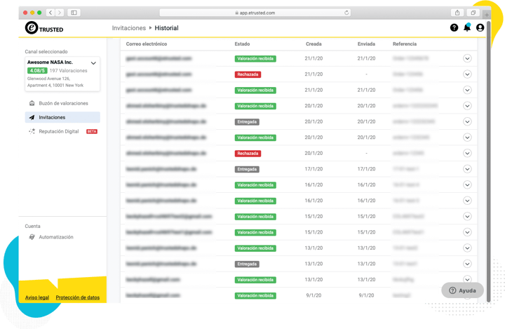The height and width of the screenshot is (329, 505).
Task: Toggle the Safari sidebar button
Action: (74, 13)
